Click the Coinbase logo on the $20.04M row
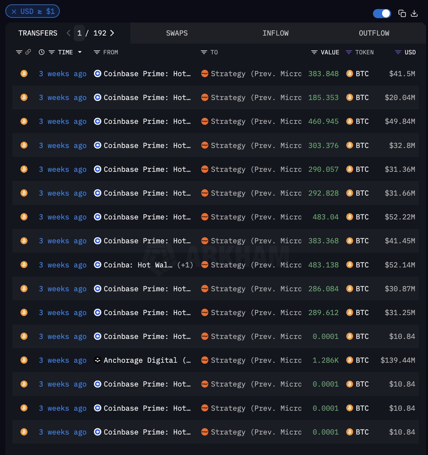Image resolution: width=428 pixels, height=455 pixels. [x=97, y=97]
